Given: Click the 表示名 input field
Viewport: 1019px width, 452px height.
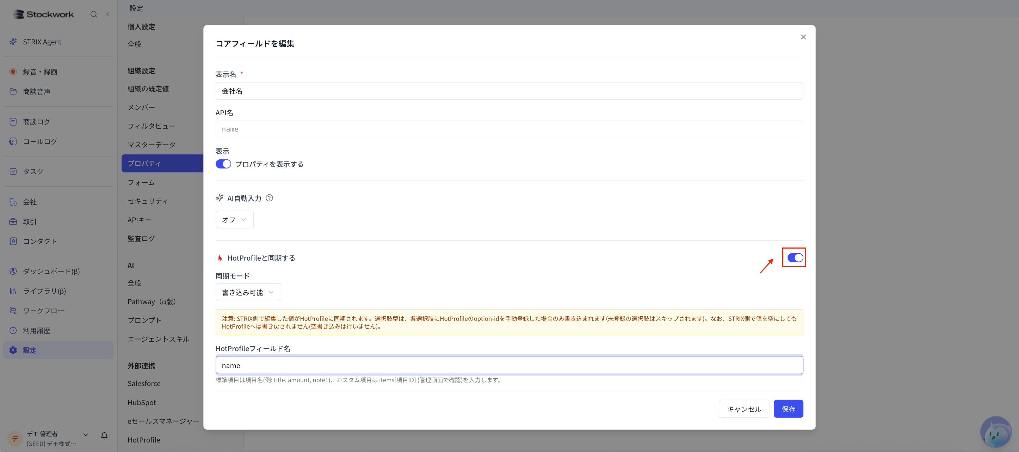Looking at the screenshot, I should [509, 91].
